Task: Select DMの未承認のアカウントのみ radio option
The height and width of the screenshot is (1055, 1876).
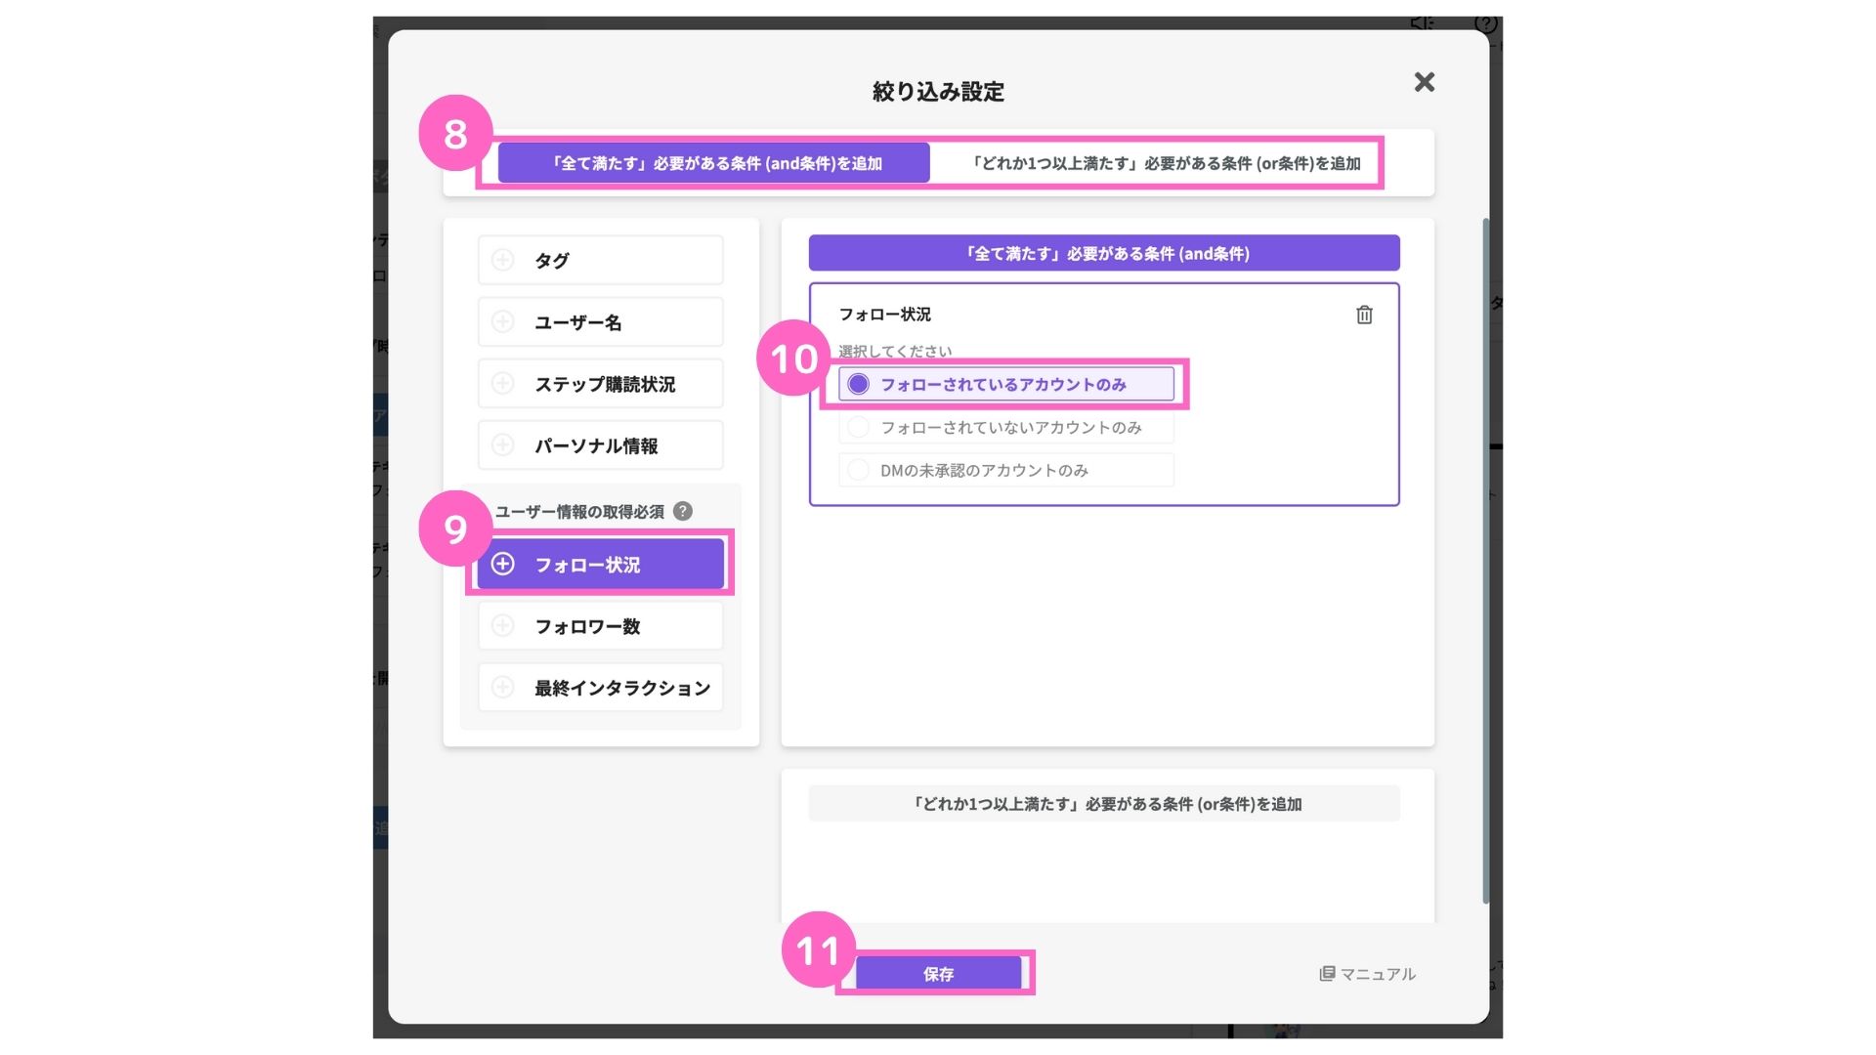Action: pyautogui.click(x=859, y=470)
